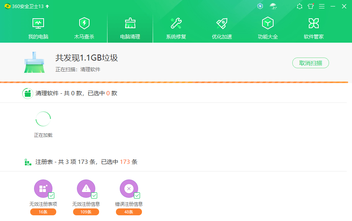Click the lightning hexagon icon in title bar
Viewport: 352px width, 221px height.
[x=260, y=6]
